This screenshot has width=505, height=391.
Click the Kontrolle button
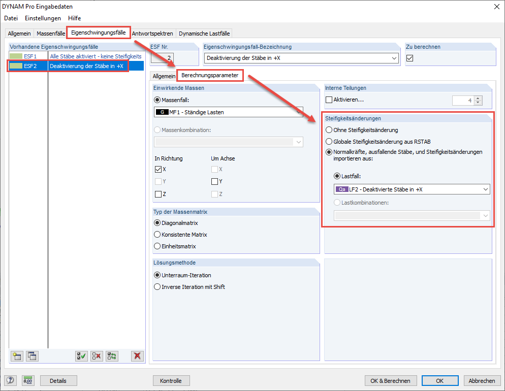[171, 381]
